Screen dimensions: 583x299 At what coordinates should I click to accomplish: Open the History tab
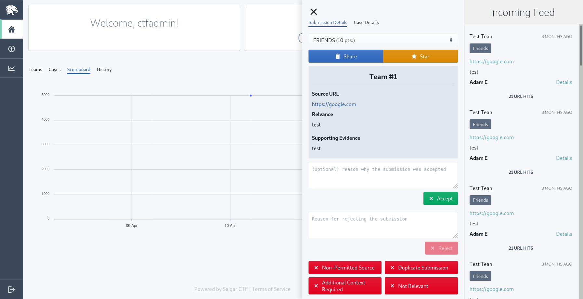[x=104, y=69]
